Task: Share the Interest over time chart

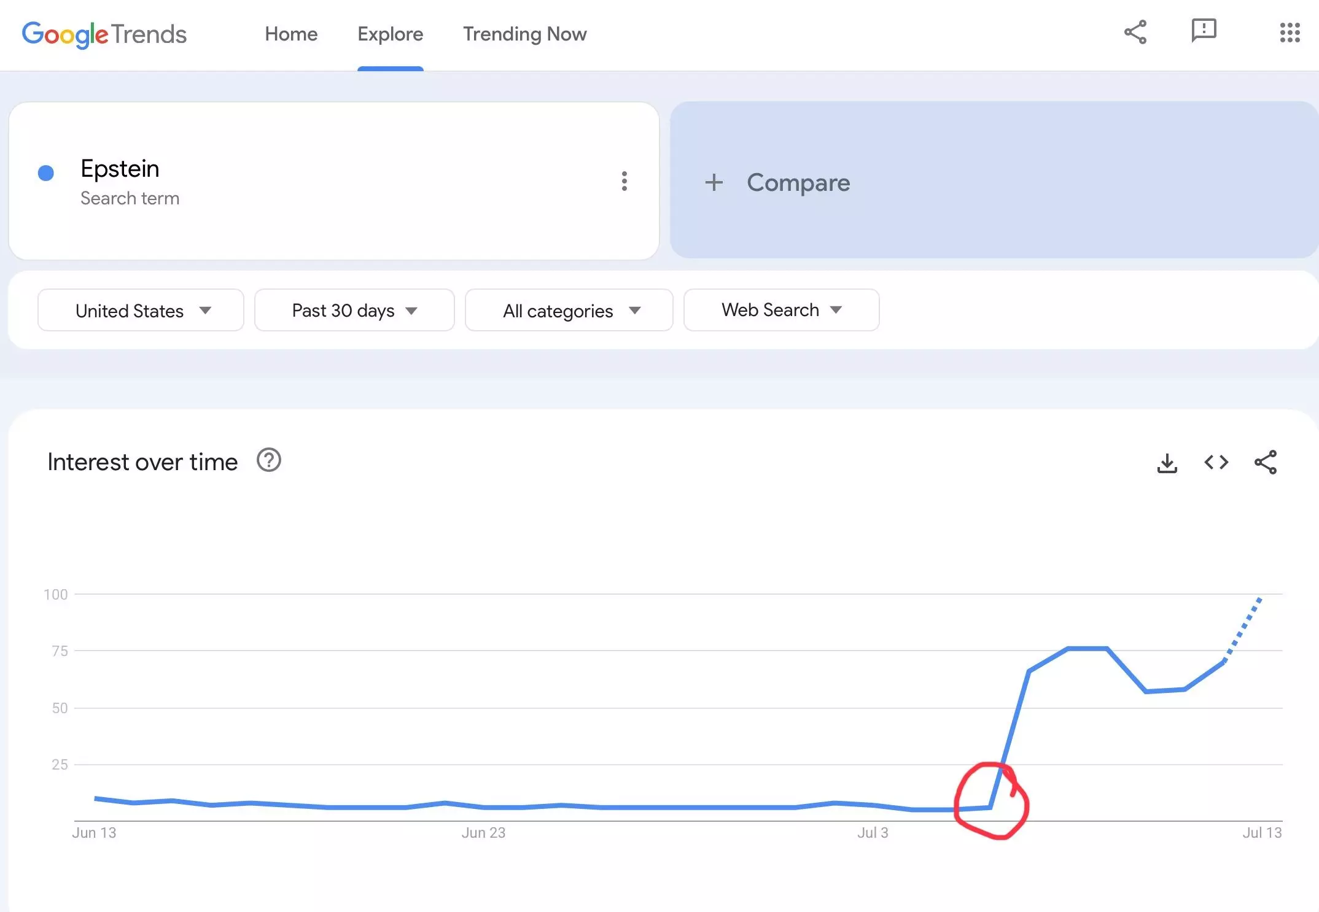Action: tap(1265, 462)
